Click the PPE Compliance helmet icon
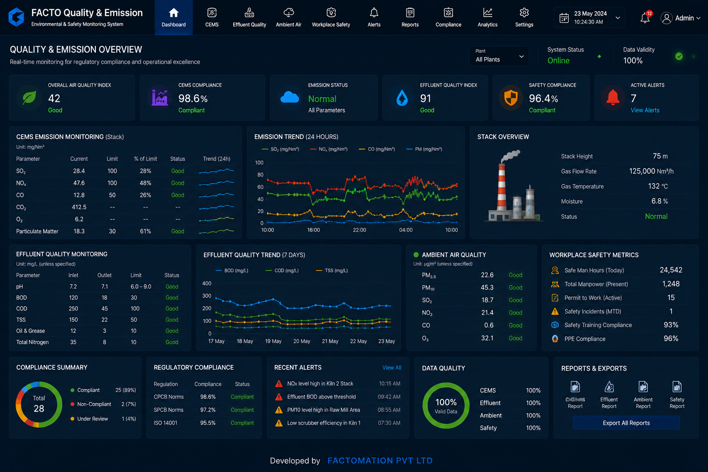 point(555,339)
